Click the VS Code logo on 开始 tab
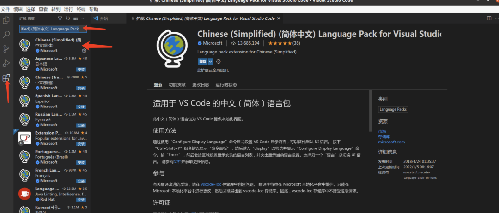The height and width of the screenshot is (213, 499). (96, 18)
